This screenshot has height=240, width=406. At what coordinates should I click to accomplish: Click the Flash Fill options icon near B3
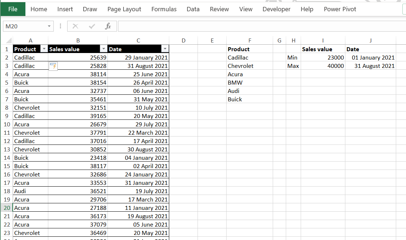point(53,66)
